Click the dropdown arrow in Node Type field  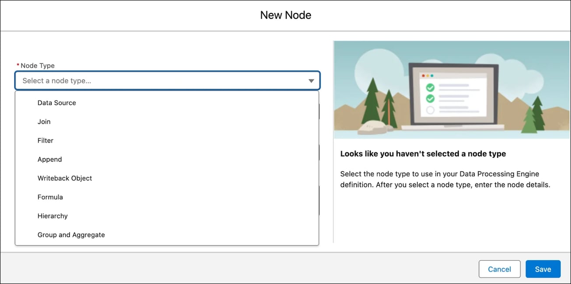coord(311,81)
